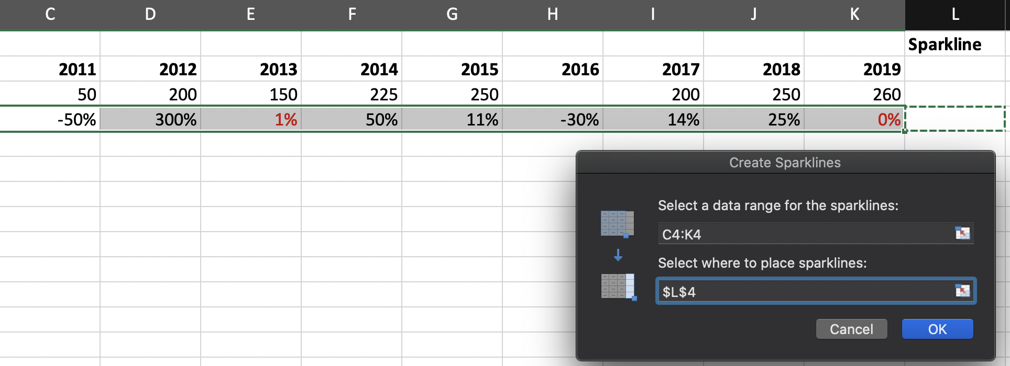Select column H header
Image resolution: width=1010 pixels, height=366 pixels.
[553, 15]
